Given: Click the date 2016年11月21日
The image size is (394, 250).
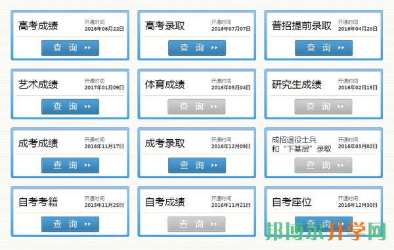Looking at the screenshot, I should click(x=231, y=205).
